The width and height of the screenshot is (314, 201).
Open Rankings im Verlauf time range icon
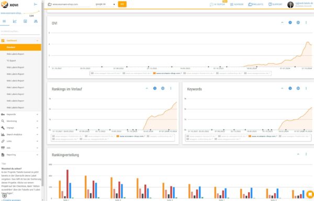[155, 88]
